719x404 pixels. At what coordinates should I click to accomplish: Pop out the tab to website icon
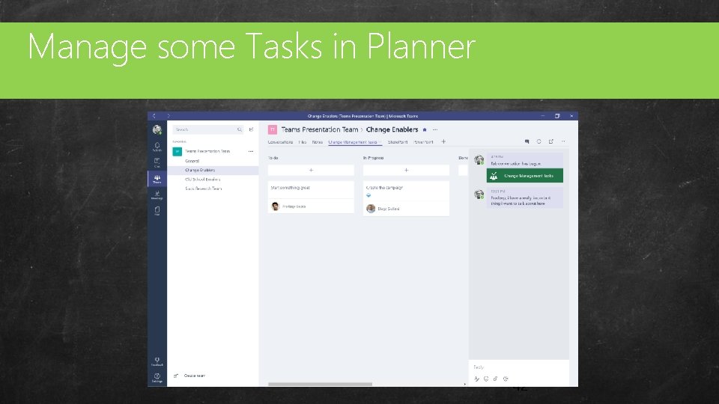pyautogui.click(x=550, y=141)
